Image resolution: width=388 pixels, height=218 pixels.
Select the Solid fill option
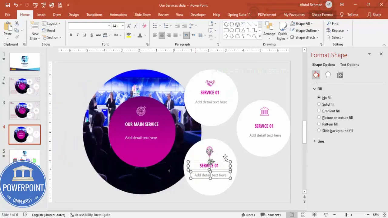pyautogui.click(x=319, y=104)
